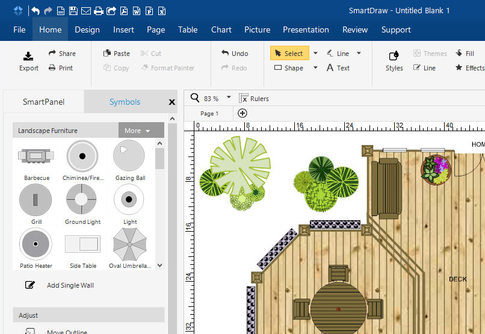Click the Paste button
Screen dimensions: 485x334
116,54
